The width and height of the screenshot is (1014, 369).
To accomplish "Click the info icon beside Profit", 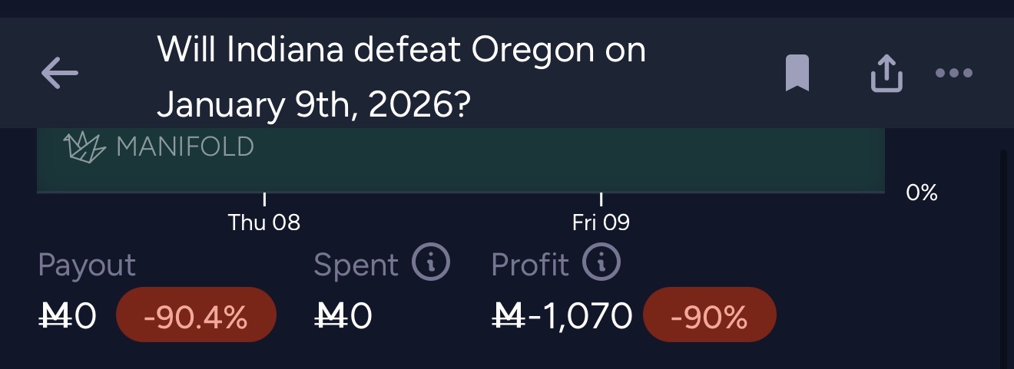I will click(x=601, y=264).
